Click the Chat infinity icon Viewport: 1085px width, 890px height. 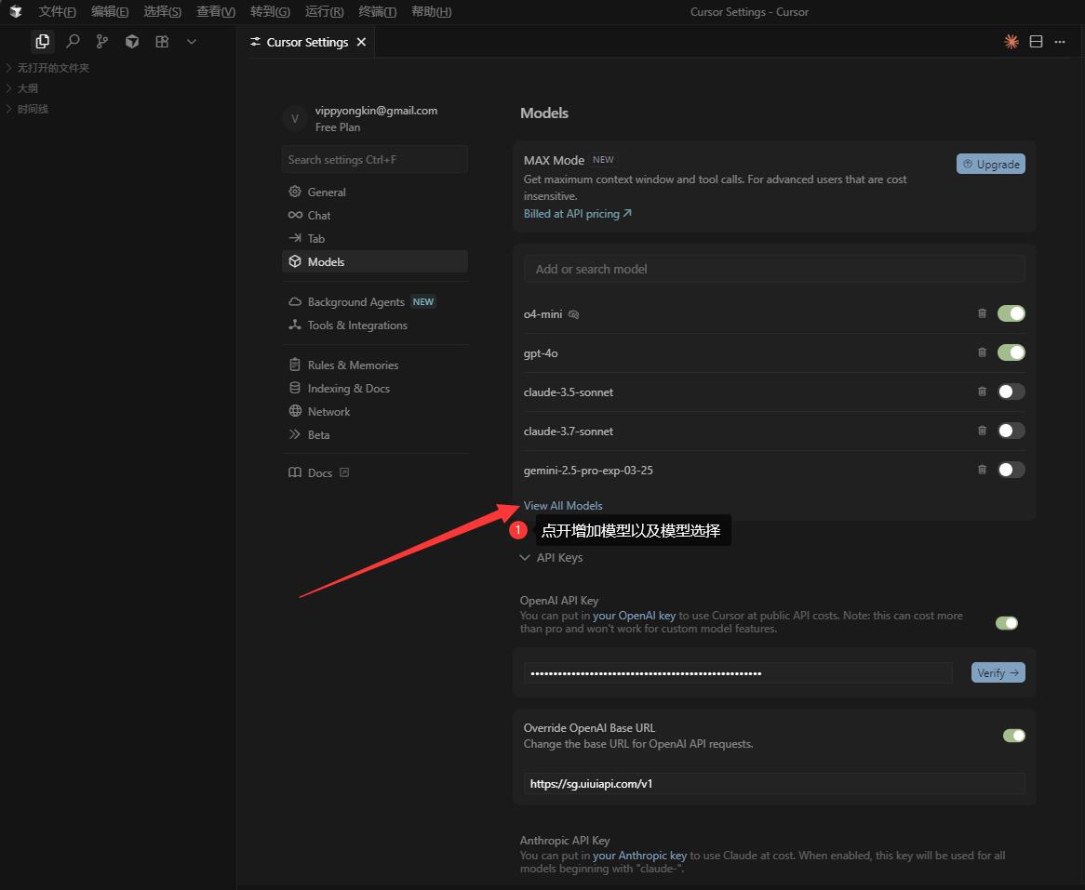click(x=295, y=215)
